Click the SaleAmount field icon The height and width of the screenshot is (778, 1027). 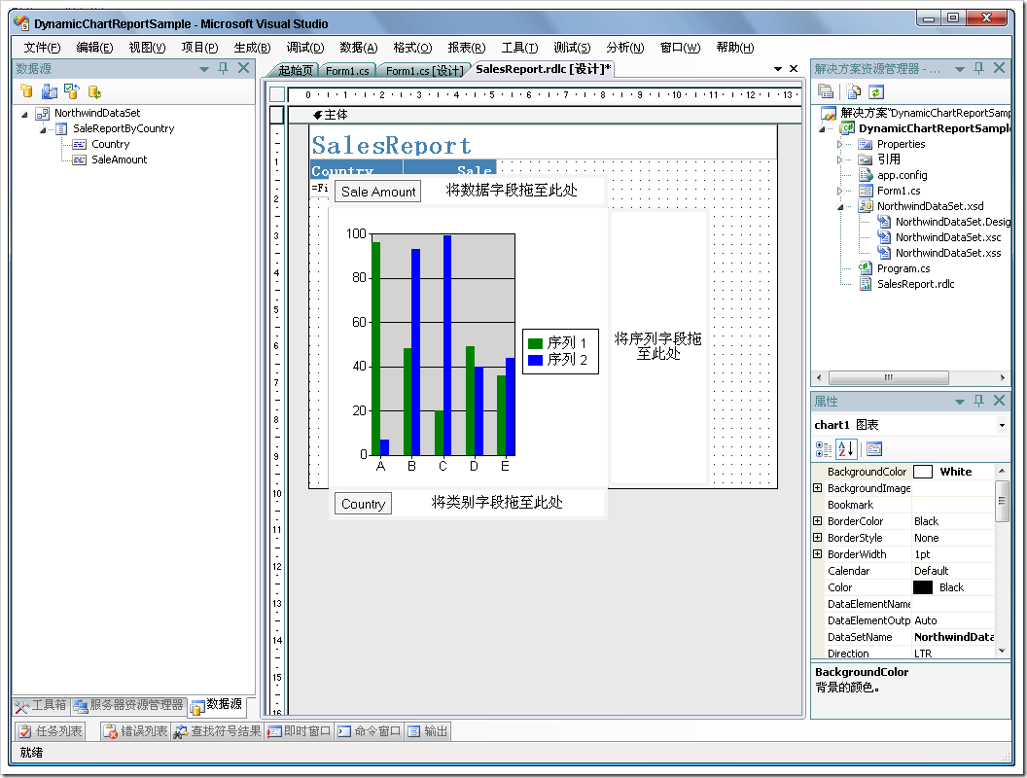click(79, 159)
